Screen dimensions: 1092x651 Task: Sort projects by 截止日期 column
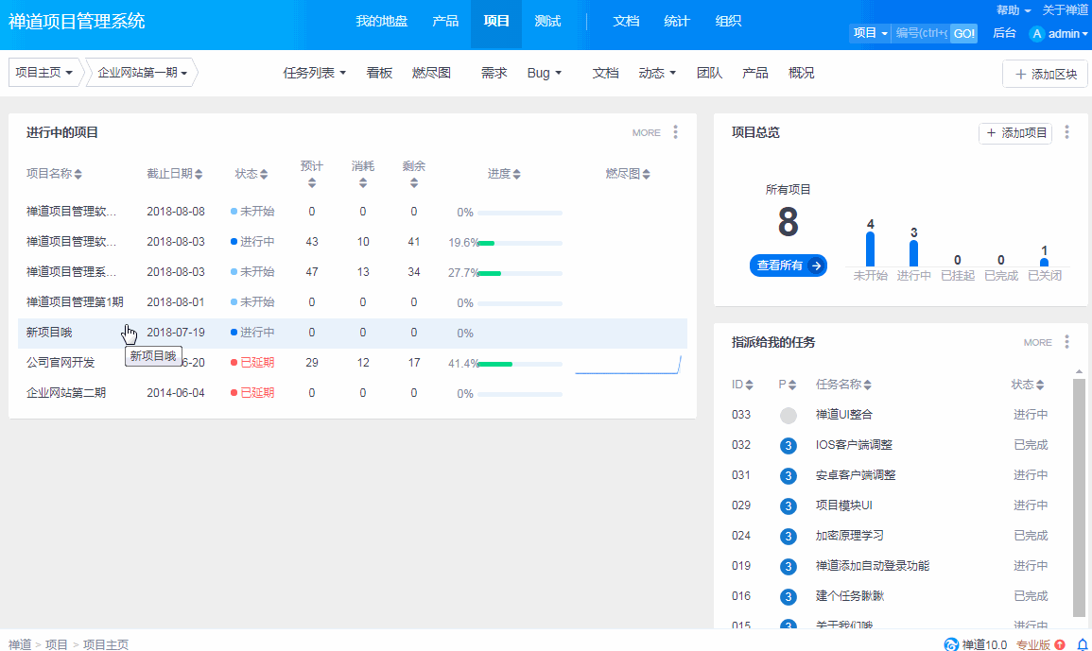(x=174, y=174)
